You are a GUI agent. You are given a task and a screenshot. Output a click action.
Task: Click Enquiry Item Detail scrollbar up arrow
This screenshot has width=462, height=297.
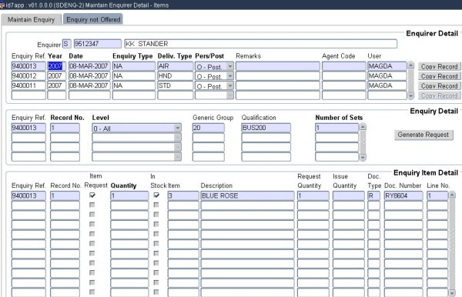452,195
